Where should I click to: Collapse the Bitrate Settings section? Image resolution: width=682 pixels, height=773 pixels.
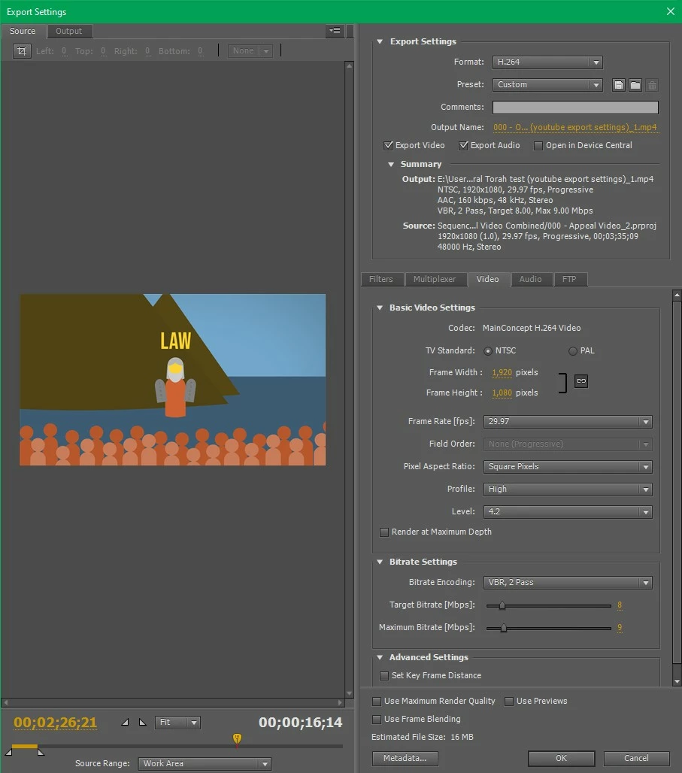pos(380,562)
